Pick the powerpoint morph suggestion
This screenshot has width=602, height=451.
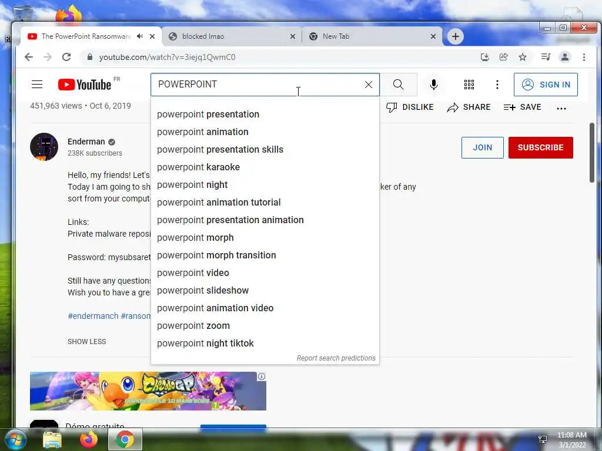(x=265, y=238)
